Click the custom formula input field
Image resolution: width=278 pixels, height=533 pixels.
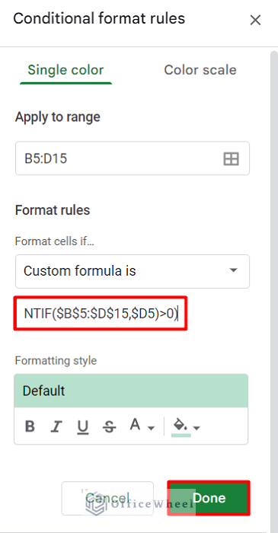click(101, 313)
